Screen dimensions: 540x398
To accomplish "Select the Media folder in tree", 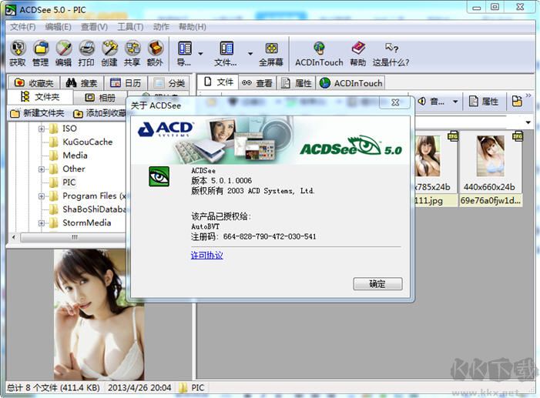I will pyautogui.click(x=75, y=156).
